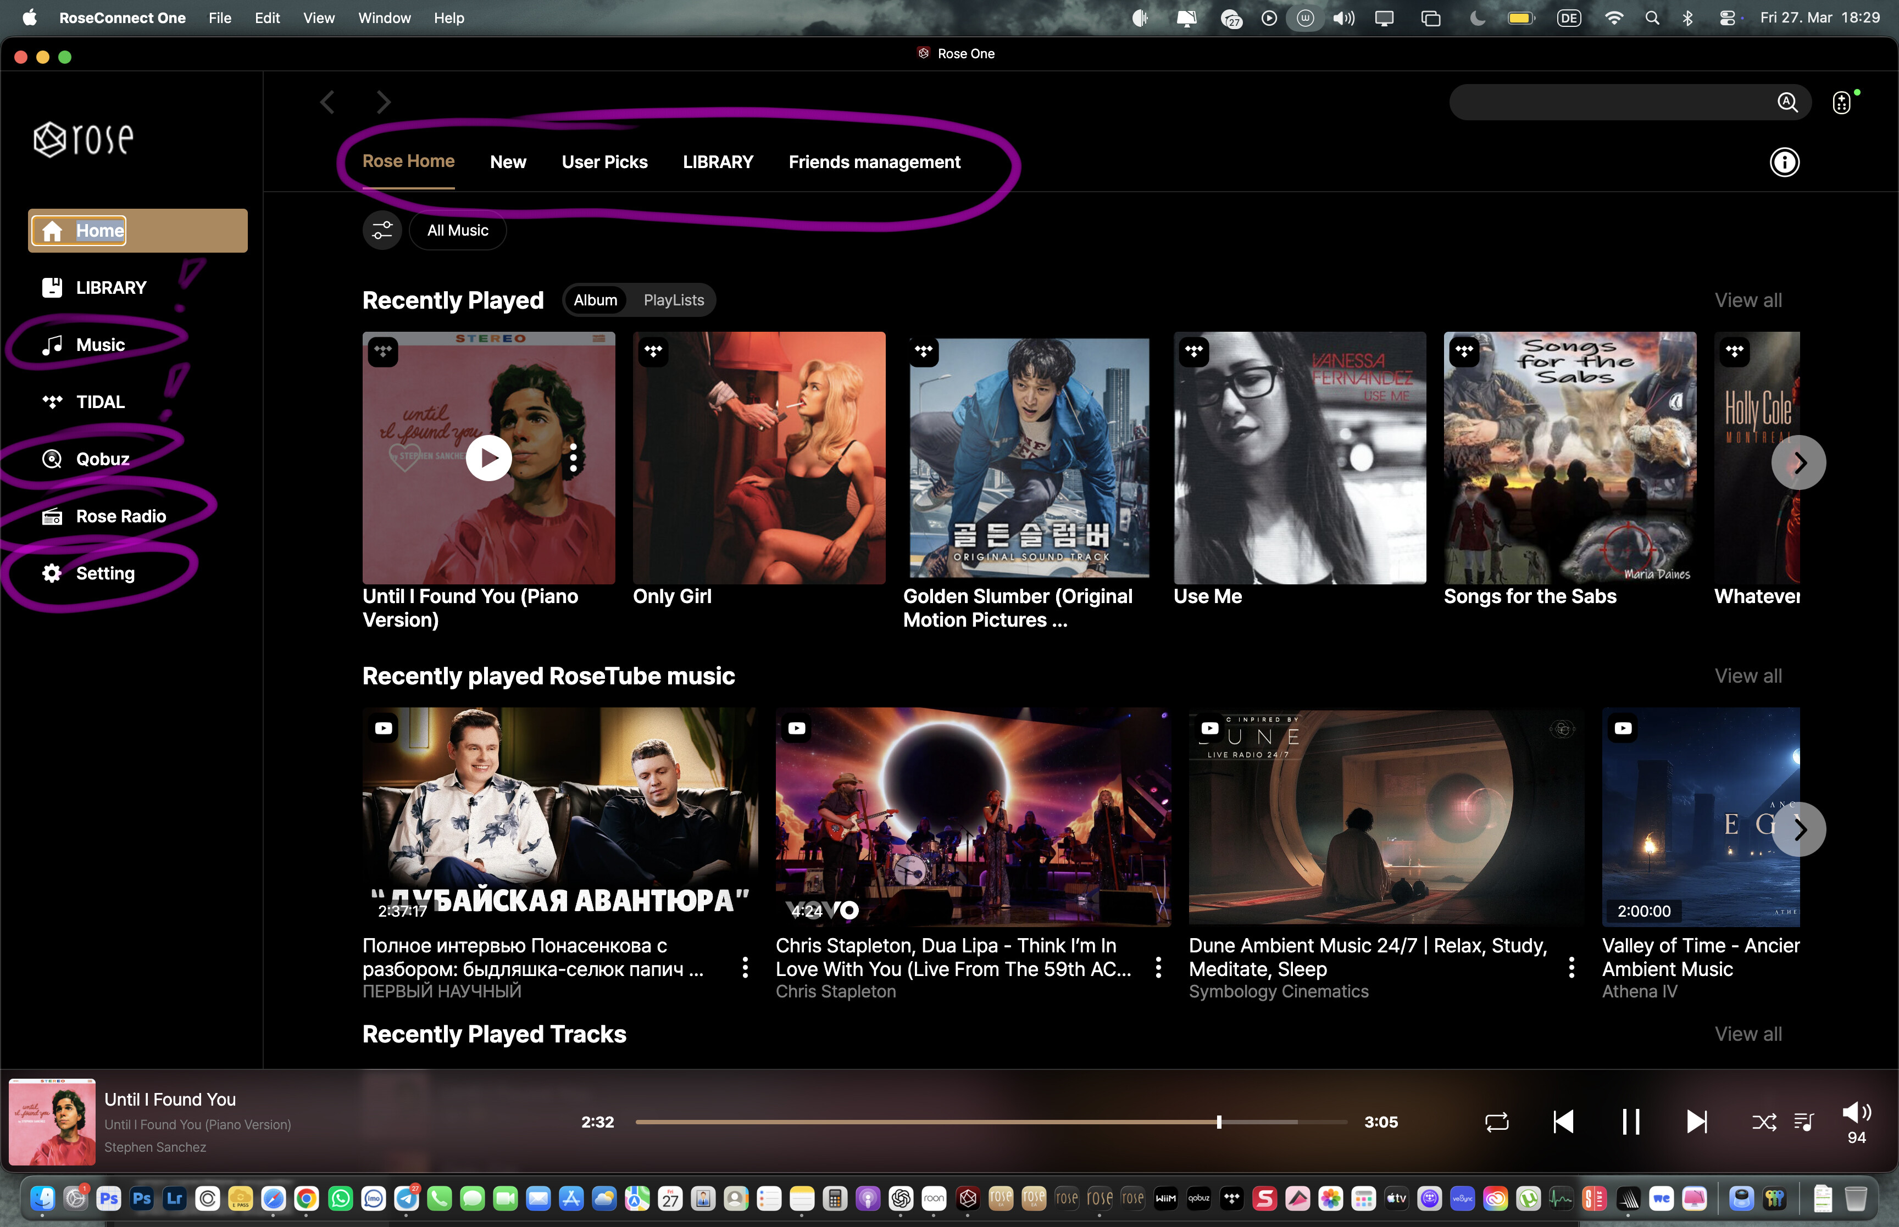
Task: Open TIDAL in the sidebar
Action: point(99,401)
